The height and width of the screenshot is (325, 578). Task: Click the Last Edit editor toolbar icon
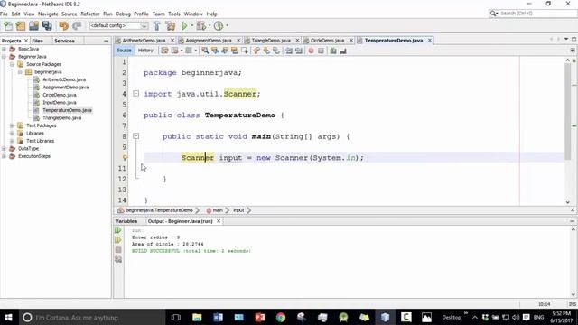pos(164,51)
